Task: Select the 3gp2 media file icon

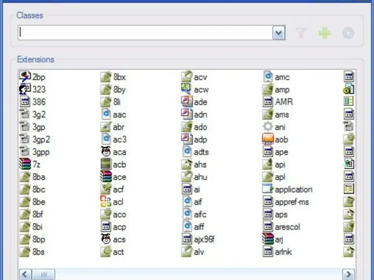Action: pos(25,139)
